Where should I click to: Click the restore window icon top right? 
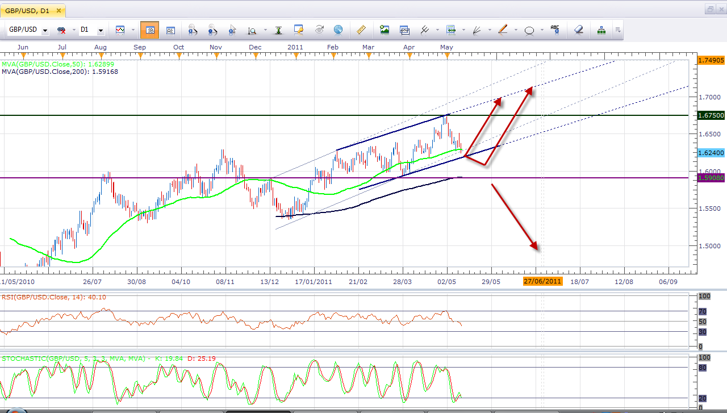(711, 9)
